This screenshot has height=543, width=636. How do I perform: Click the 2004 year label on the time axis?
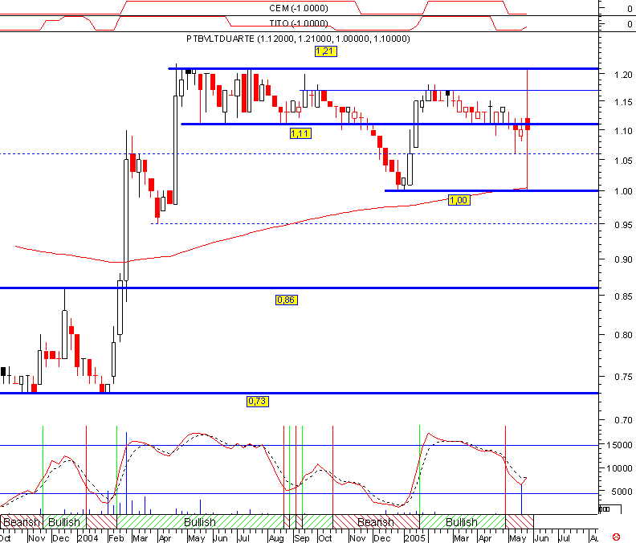click(88, 538)
